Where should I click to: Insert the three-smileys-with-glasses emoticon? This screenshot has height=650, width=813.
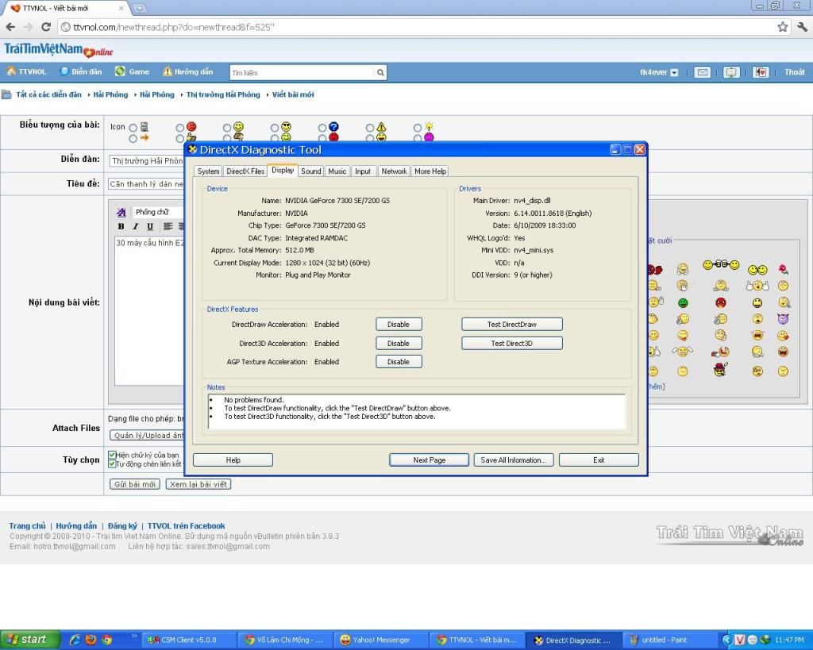[x=721, y=265]
